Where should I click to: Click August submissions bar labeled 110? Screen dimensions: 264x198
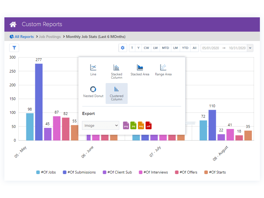tap(212, 125)
